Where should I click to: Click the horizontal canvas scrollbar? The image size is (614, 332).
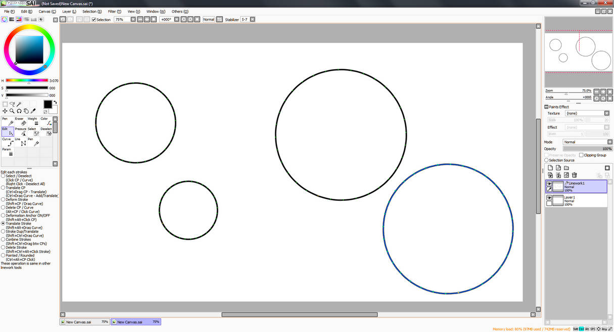(x=300, y=315)
